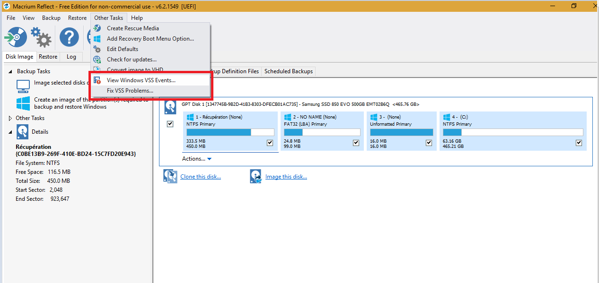The width and height of the screenshot is (599, 283).
Task: Choose Edit Defaults menu item
Action: pyautogui.click(x=150, y=49)
